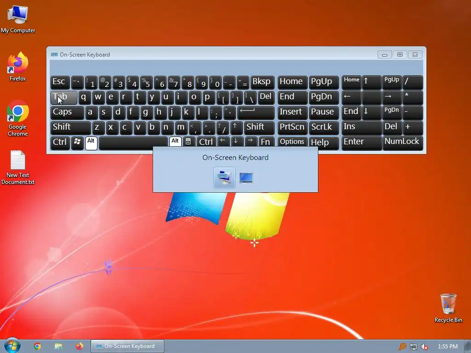
Task: Toggle the left Ctrl key
Action: (x=60, y=142)
